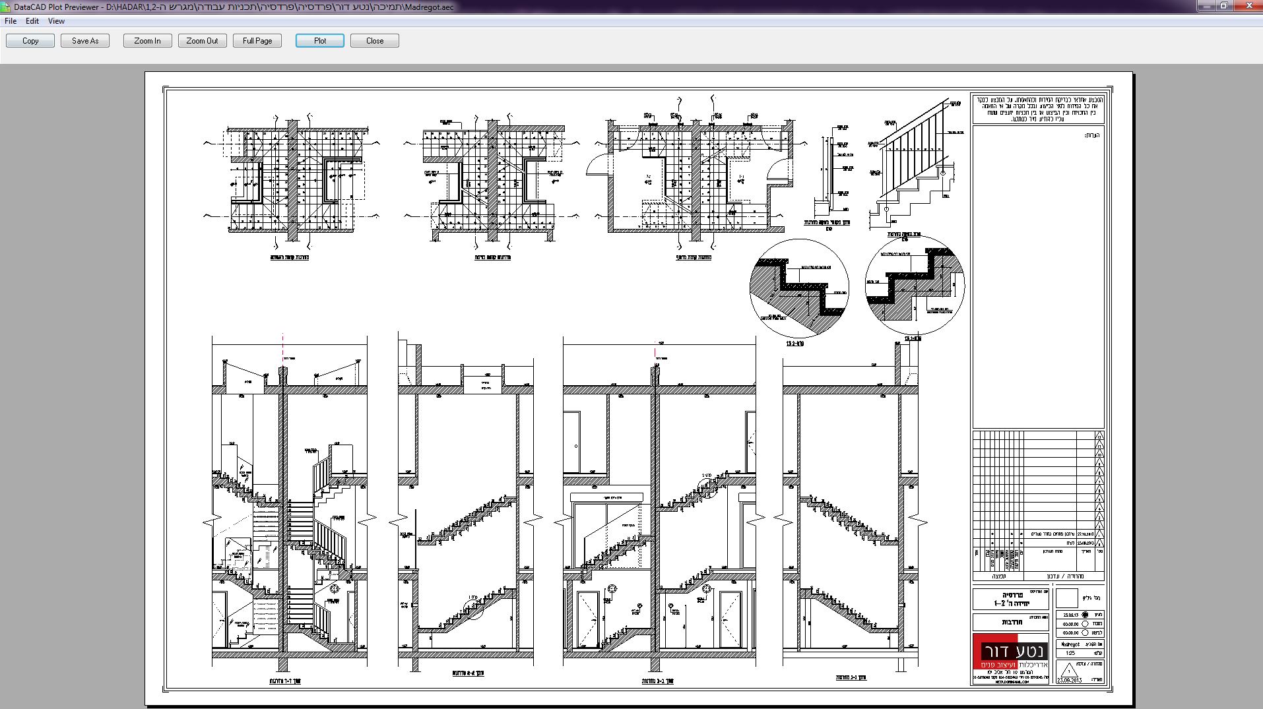Zoom In on the plot preview
Image resolution: width=1263 pixels, height=709 pixels.
[147, 41]
